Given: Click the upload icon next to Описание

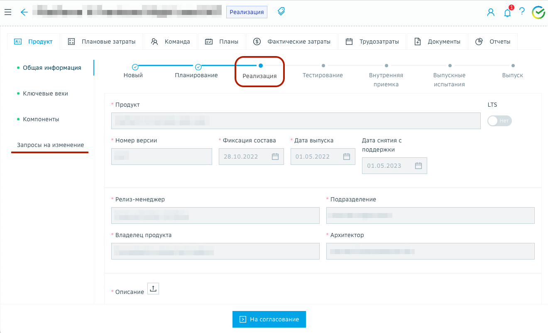Looking at the screenshot, I should (x=153, y=289).
